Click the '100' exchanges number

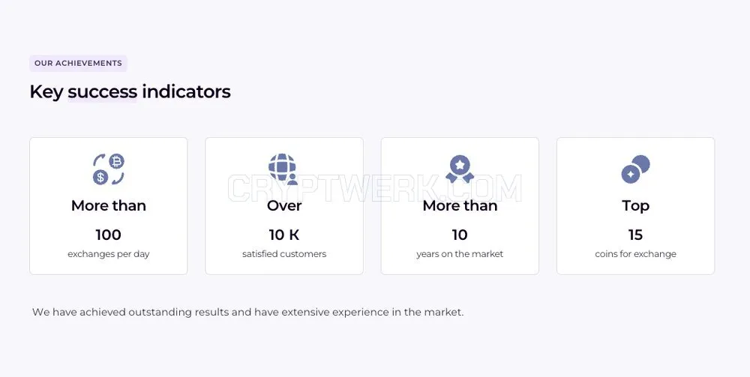click(x=109, y=235)
